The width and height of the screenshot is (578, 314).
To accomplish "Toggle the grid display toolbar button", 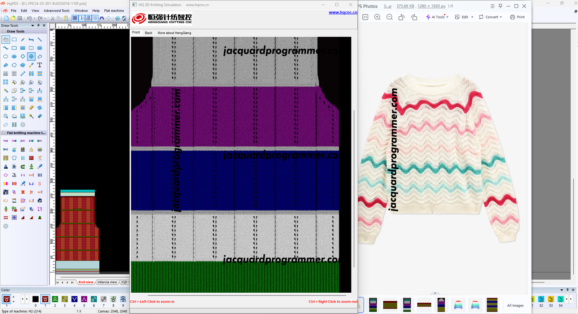I will (75, 18).
